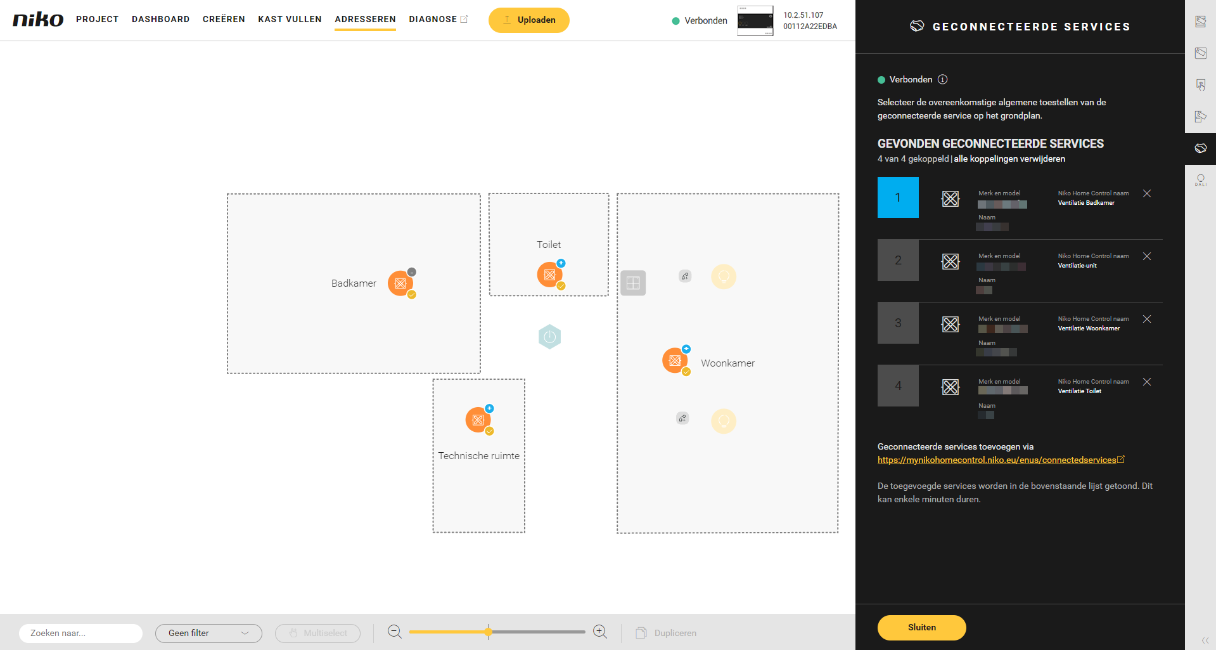The height and width of the screenshot is (650, 1216).
Task: Open the KAST VULLEN tab
Action: click(290, 19)
